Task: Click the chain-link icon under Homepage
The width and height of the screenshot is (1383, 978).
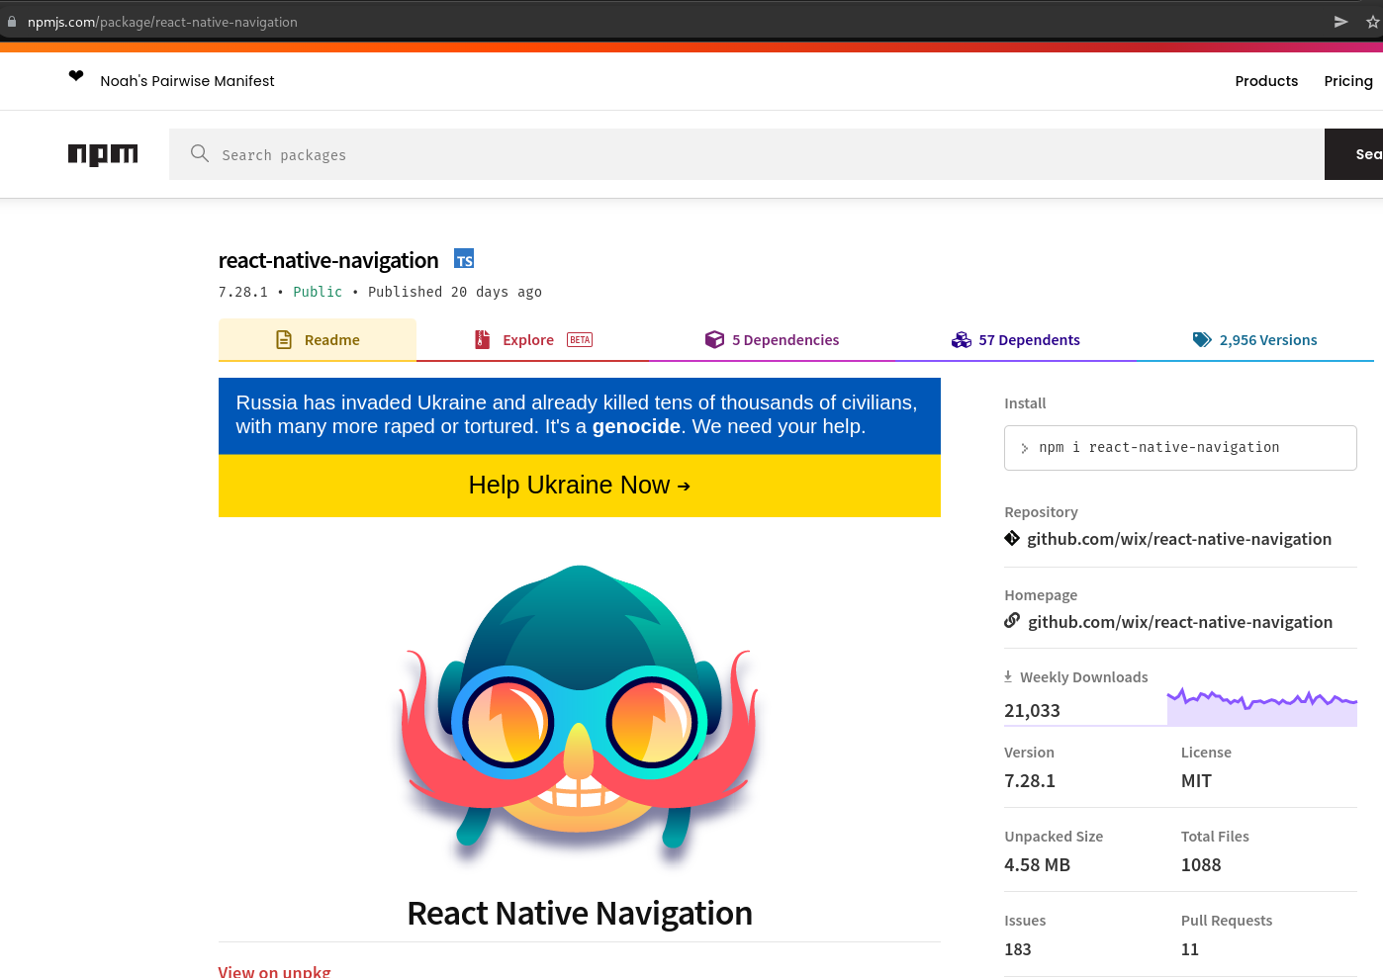Action: tap(1011, 621)
